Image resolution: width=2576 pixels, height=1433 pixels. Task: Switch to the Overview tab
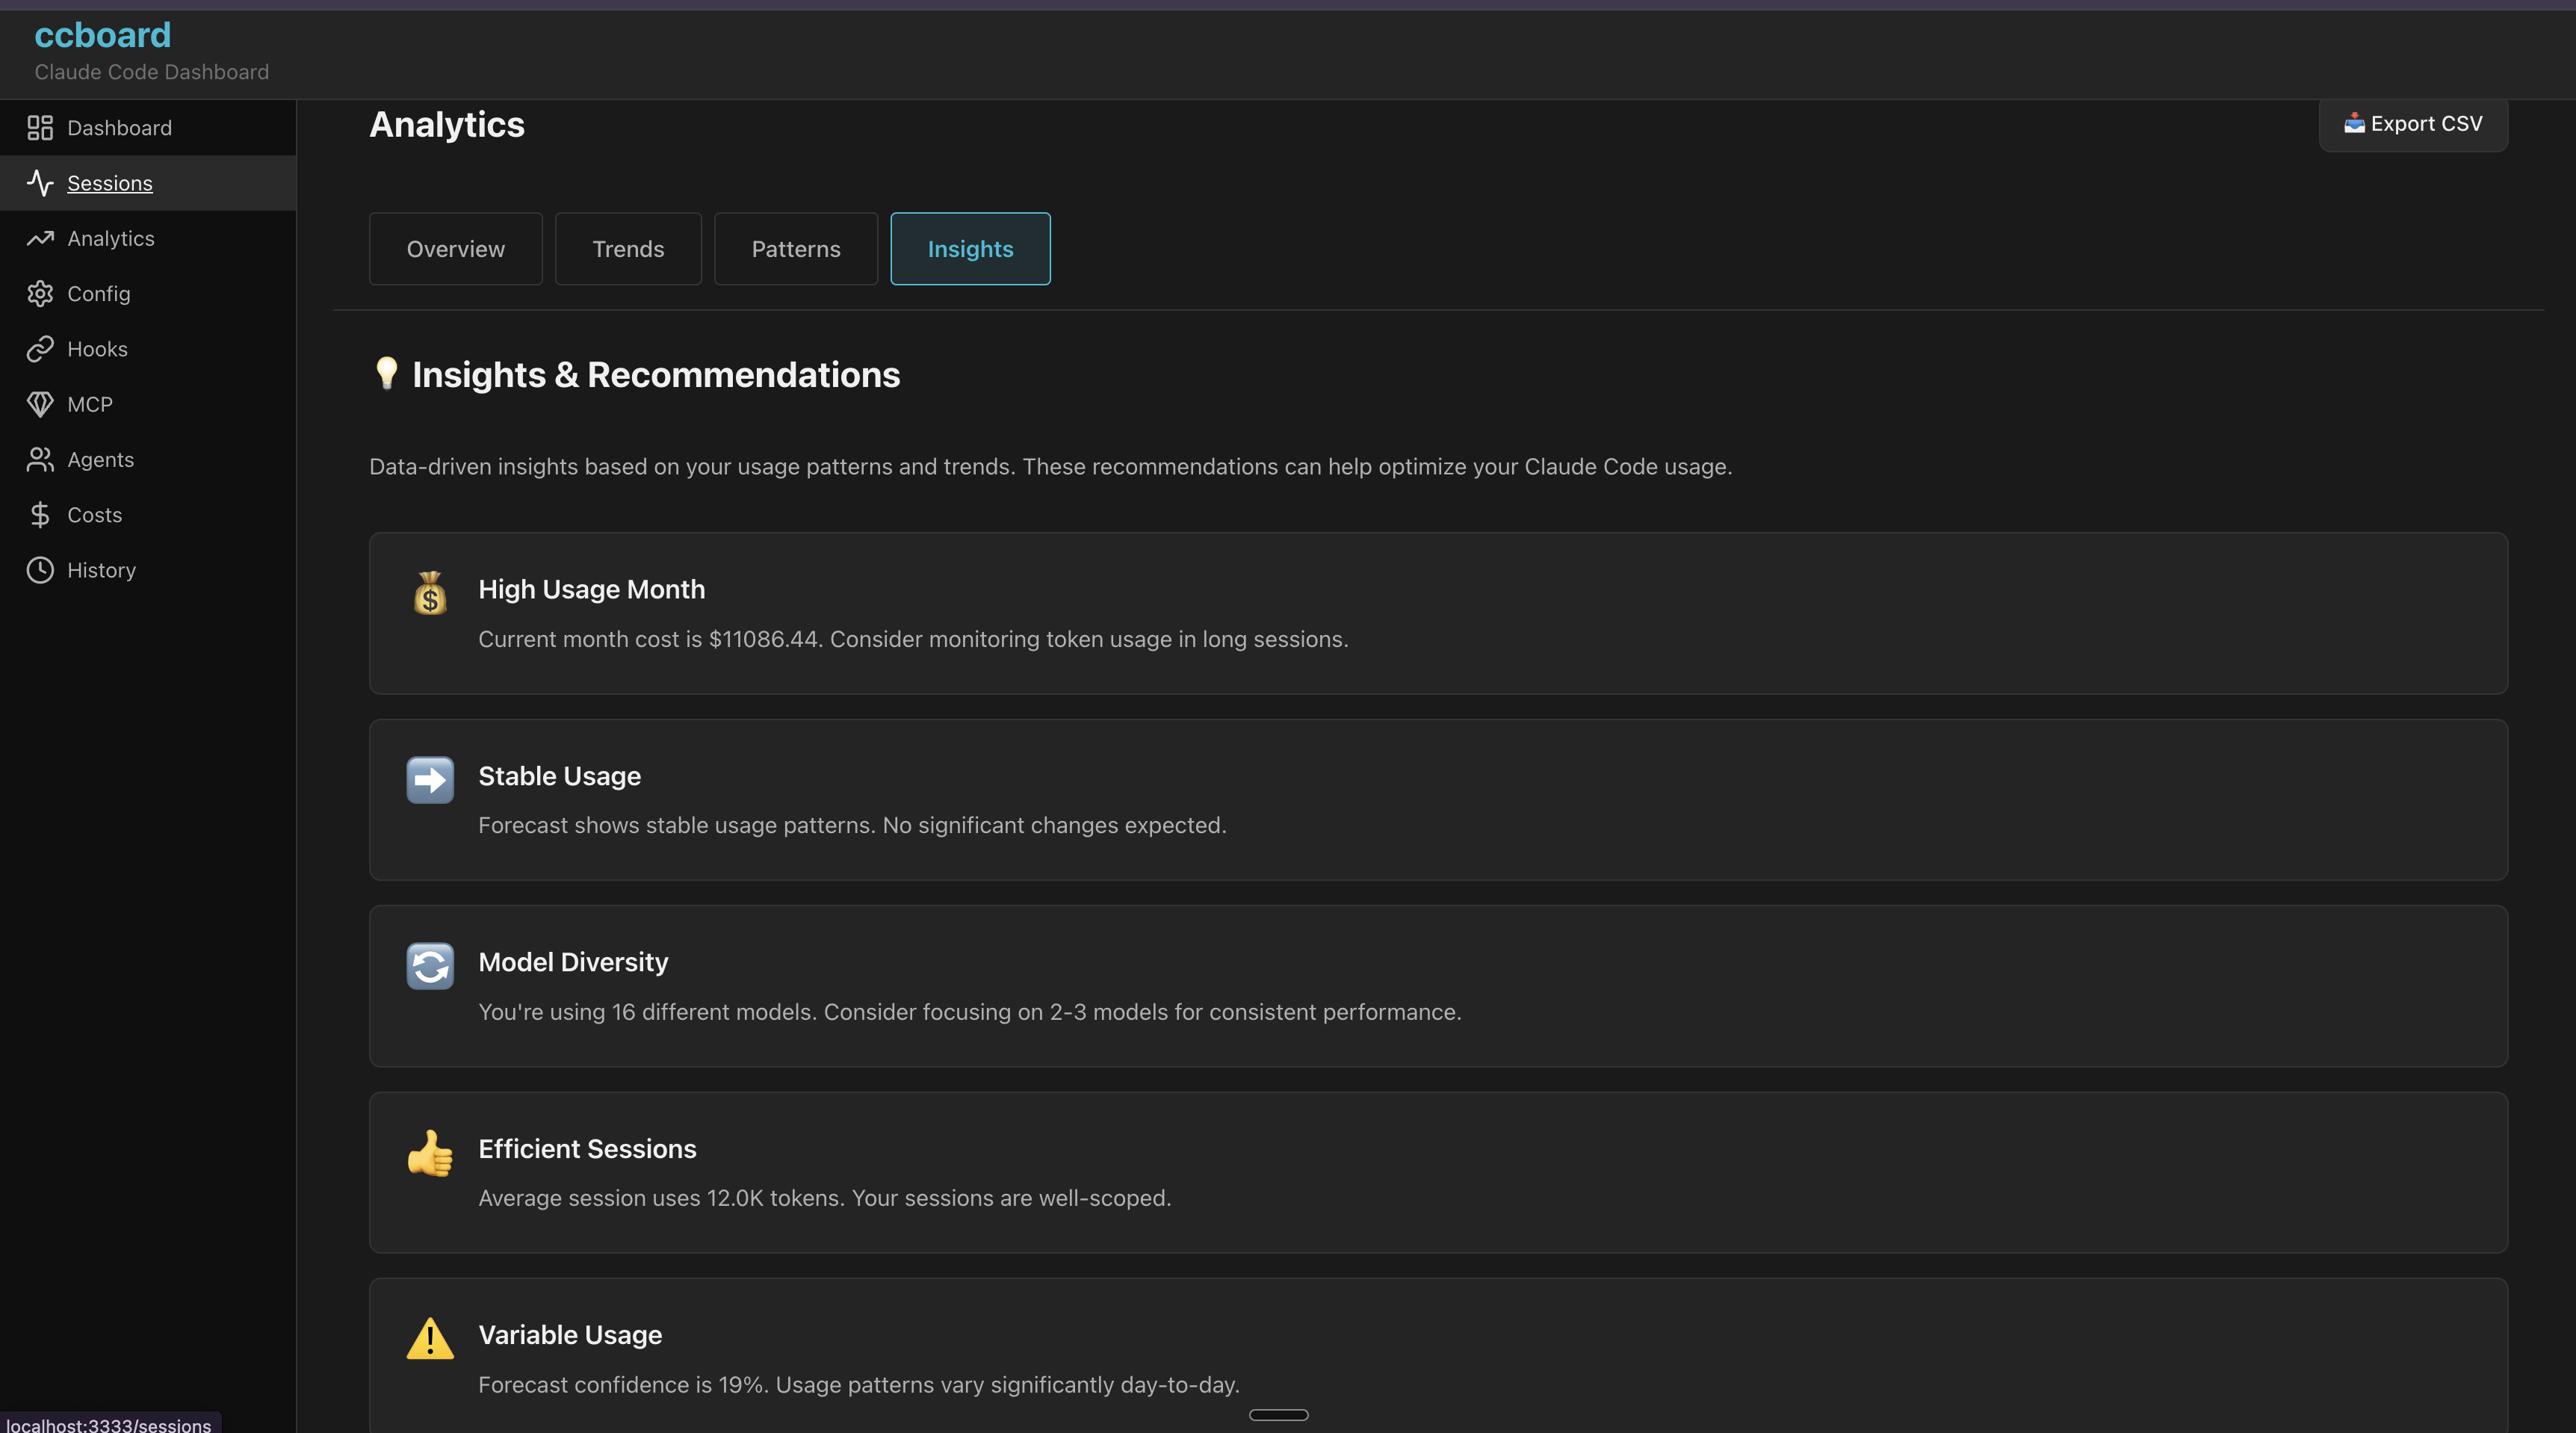pyautogui.click(x=455, y=248)
